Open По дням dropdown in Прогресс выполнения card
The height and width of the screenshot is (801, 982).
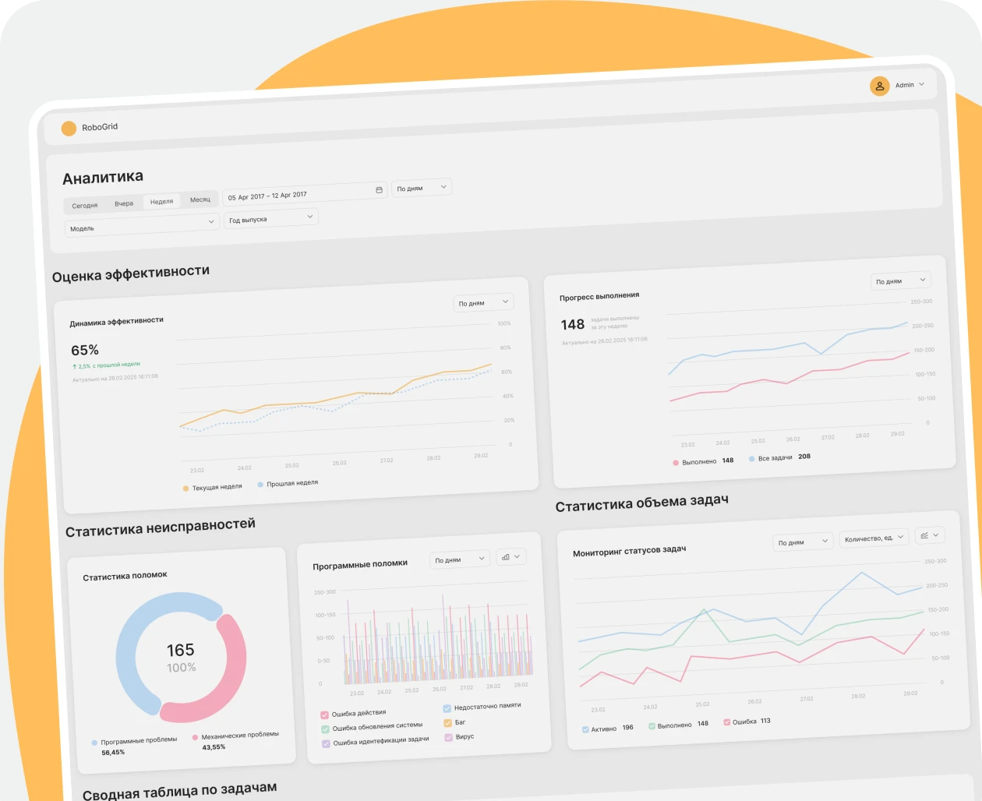tap(901, 281)
